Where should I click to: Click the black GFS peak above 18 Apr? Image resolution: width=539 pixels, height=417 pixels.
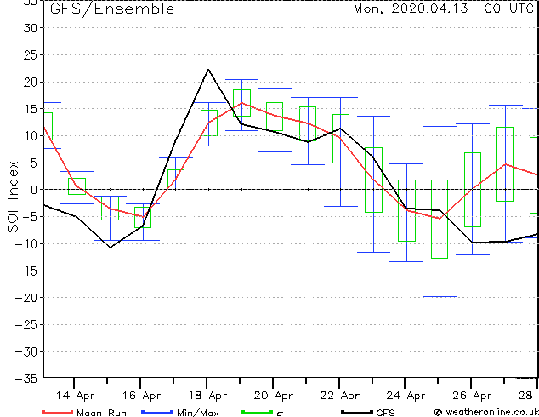208,70
